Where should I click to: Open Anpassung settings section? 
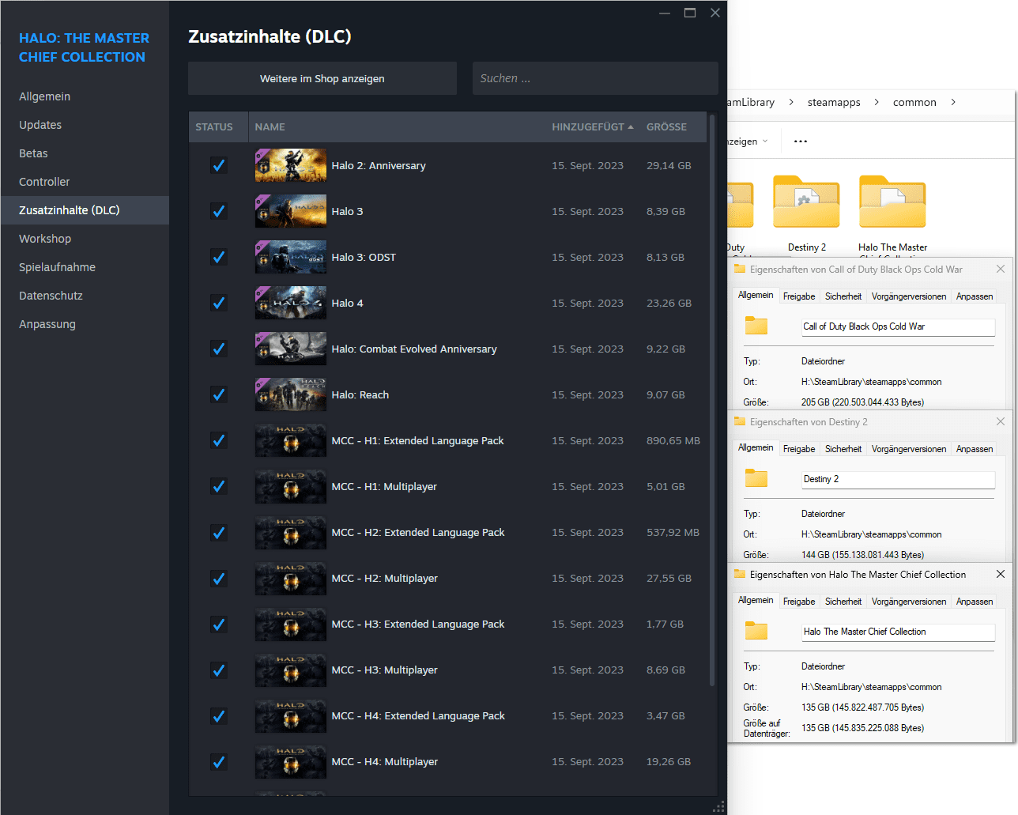[85, 324]
